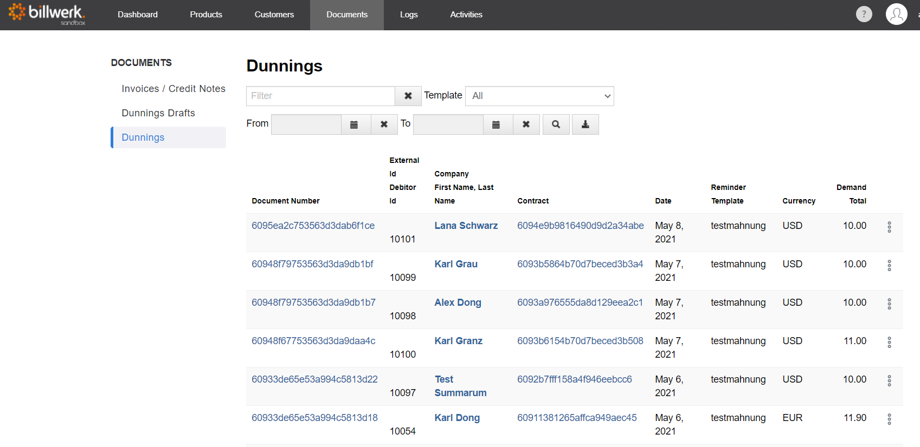Click the Currency column header
Screen dimensions: 920x447
799,201
